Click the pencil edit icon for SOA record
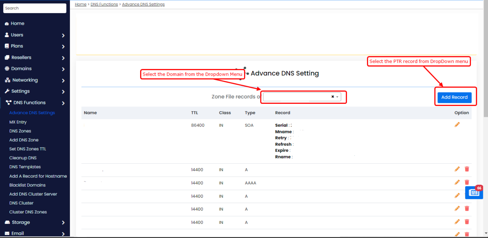The image size is (488, 238). point(457,125)
